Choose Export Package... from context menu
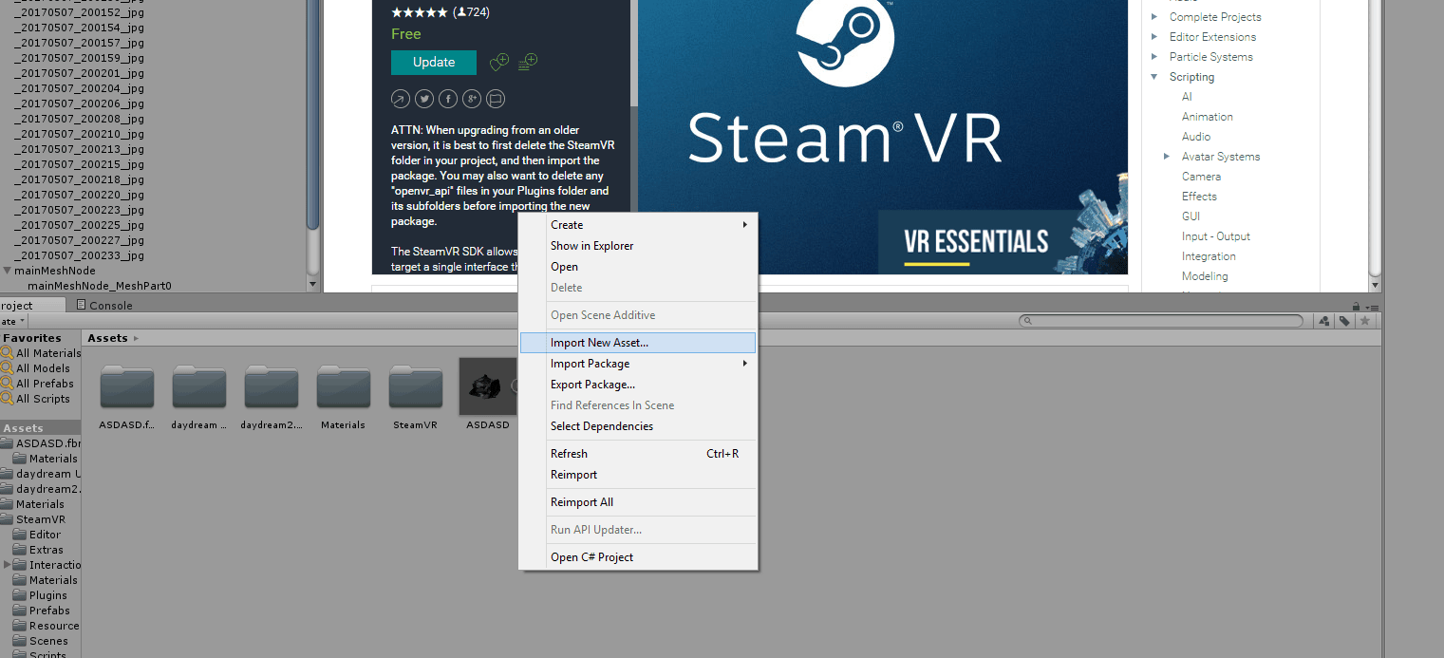The image size is (1444, 658). pyautogui.click(x=638, y=385)
